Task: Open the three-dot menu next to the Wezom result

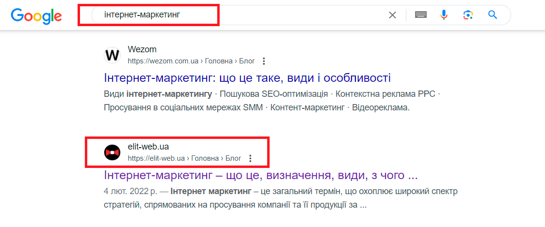Action: (x=263, y=61)
